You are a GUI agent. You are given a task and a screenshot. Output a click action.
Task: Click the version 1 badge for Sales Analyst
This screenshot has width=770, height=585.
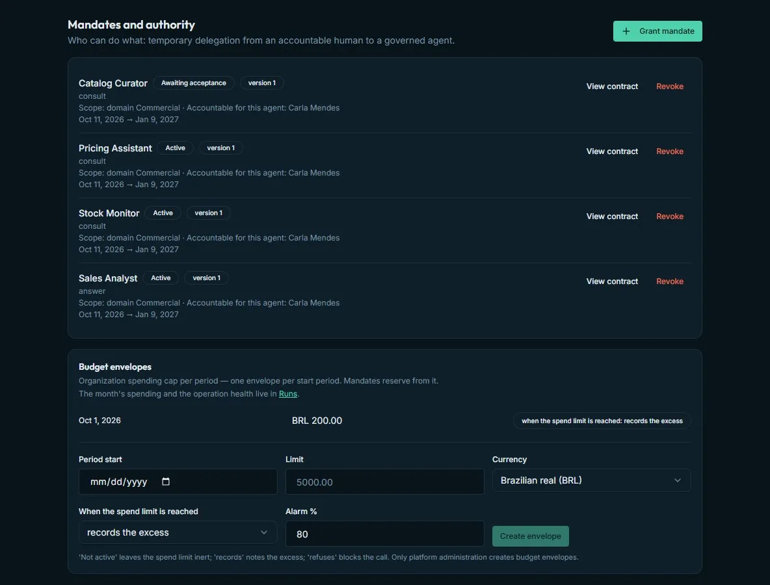click(x=206, y=278)
